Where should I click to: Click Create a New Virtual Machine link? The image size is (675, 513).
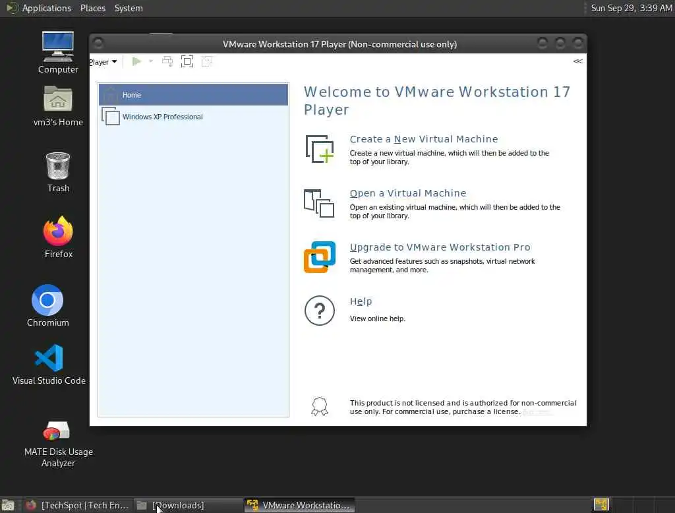click(424, 139)
